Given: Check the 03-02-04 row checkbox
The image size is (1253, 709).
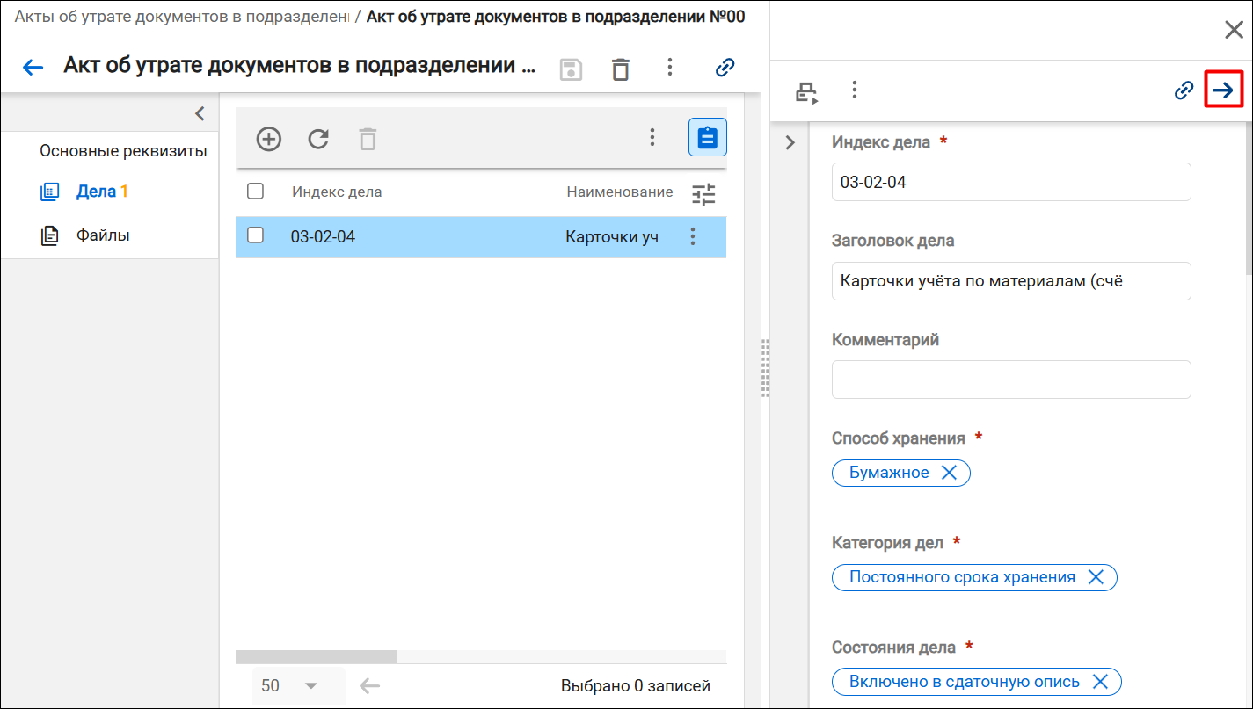Looking at the screenshot, I should [x=255, y=235].
